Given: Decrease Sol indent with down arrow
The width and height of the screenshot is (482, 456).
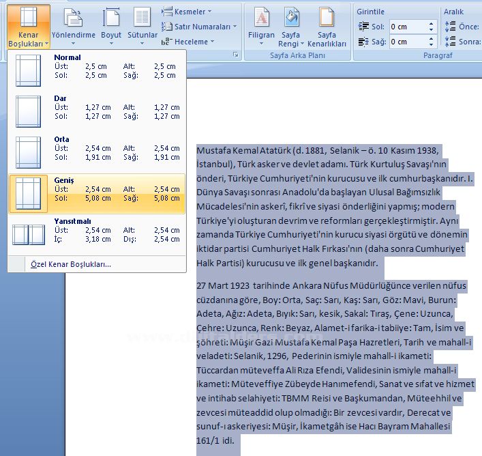Looking at the screenshot, I should pos(432,30).
